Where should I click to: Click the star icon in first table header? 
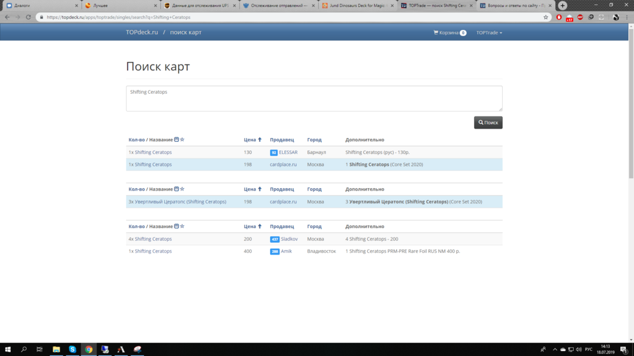(182, 139)
